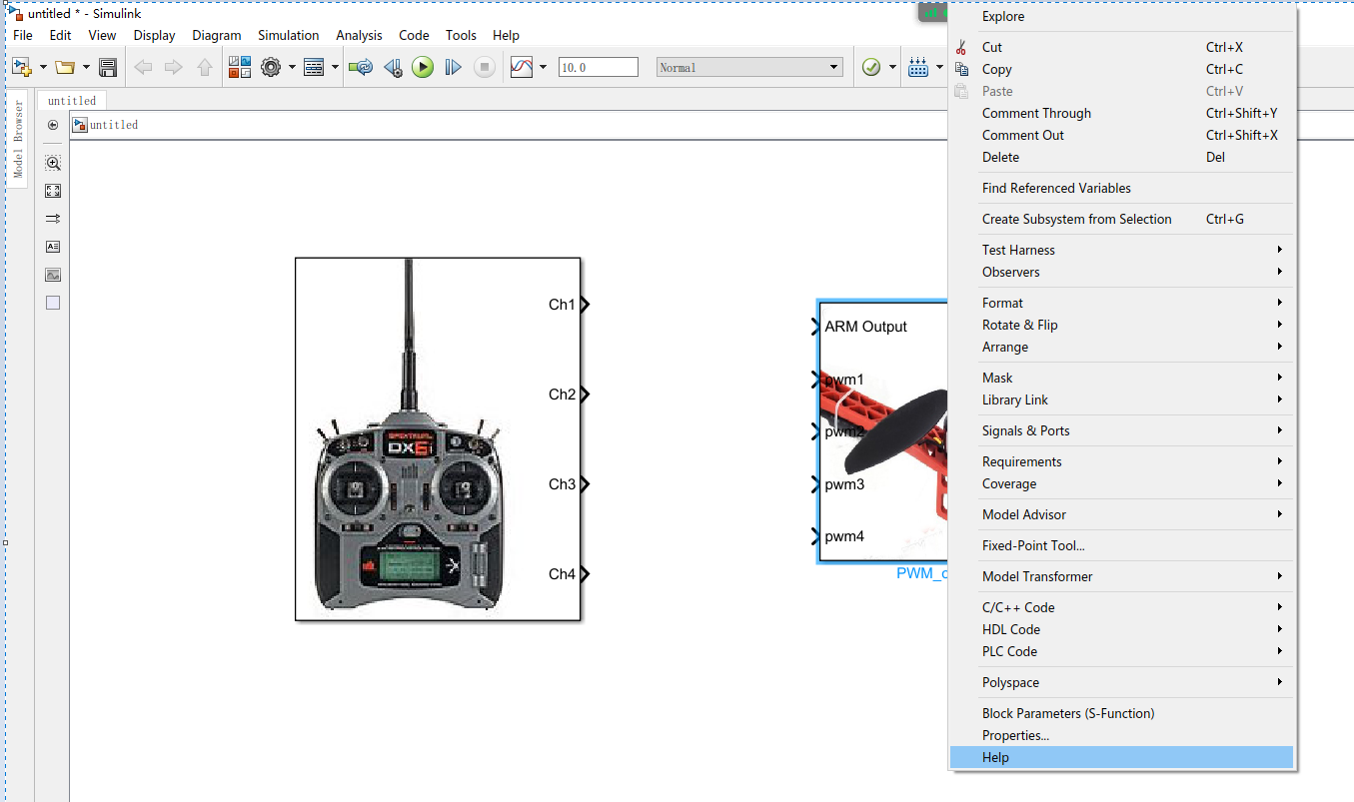This screenshot has width=1354, height=802.
Task: Switch to the untitled model tab
Action: (x=71, y=100)
